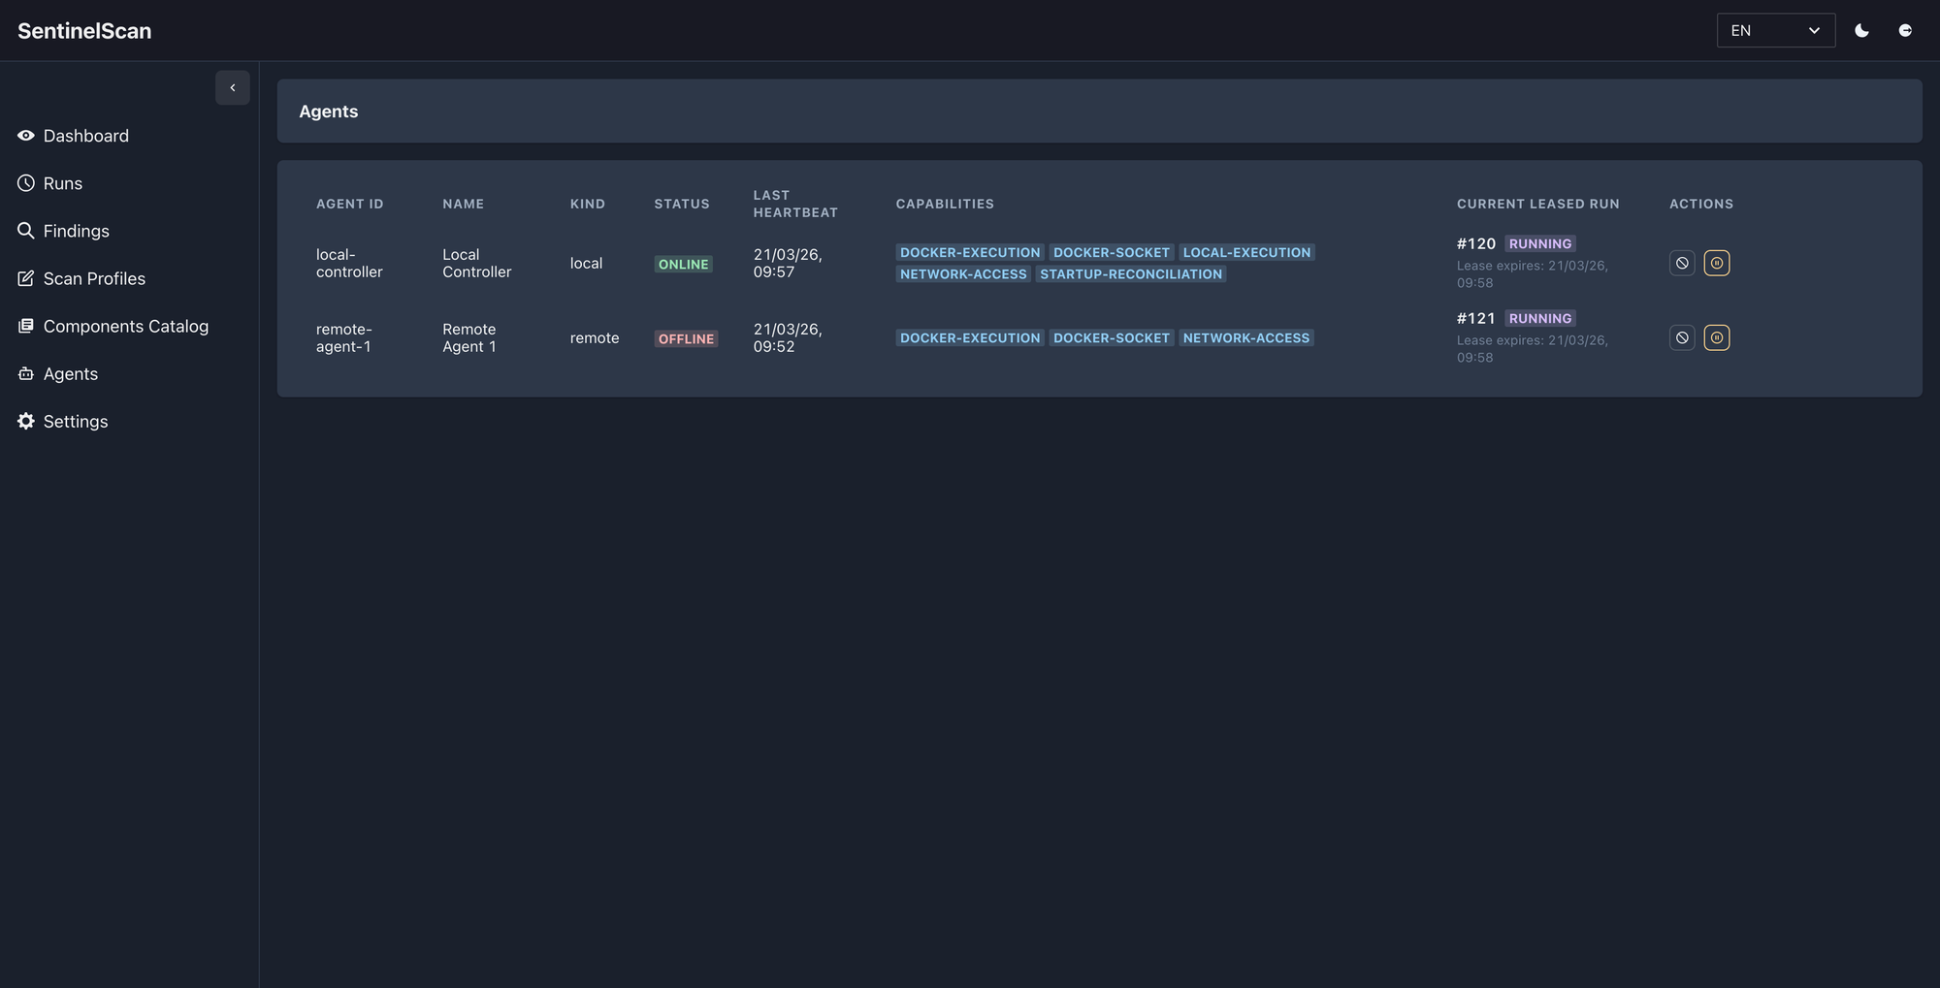Select Agents in the navigation menu
The image size is (1940, 988).
click(x=70, y=373)
